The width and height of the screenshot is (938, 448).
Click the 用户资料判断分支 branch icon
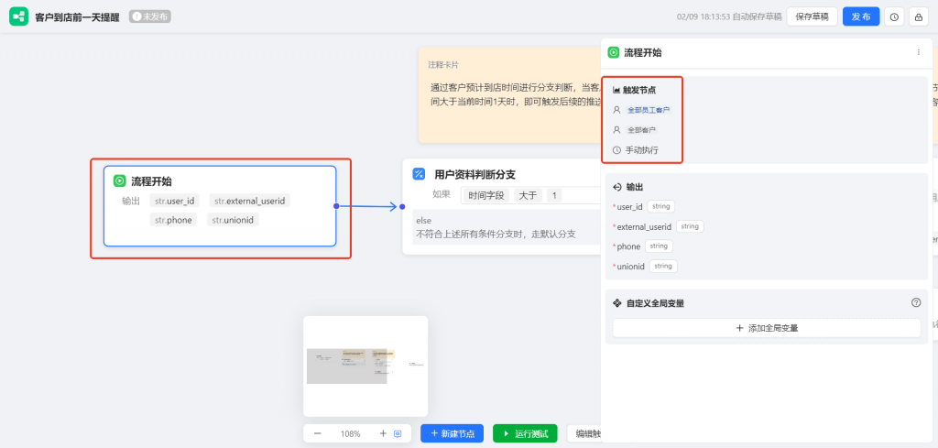tap(419, 174)
